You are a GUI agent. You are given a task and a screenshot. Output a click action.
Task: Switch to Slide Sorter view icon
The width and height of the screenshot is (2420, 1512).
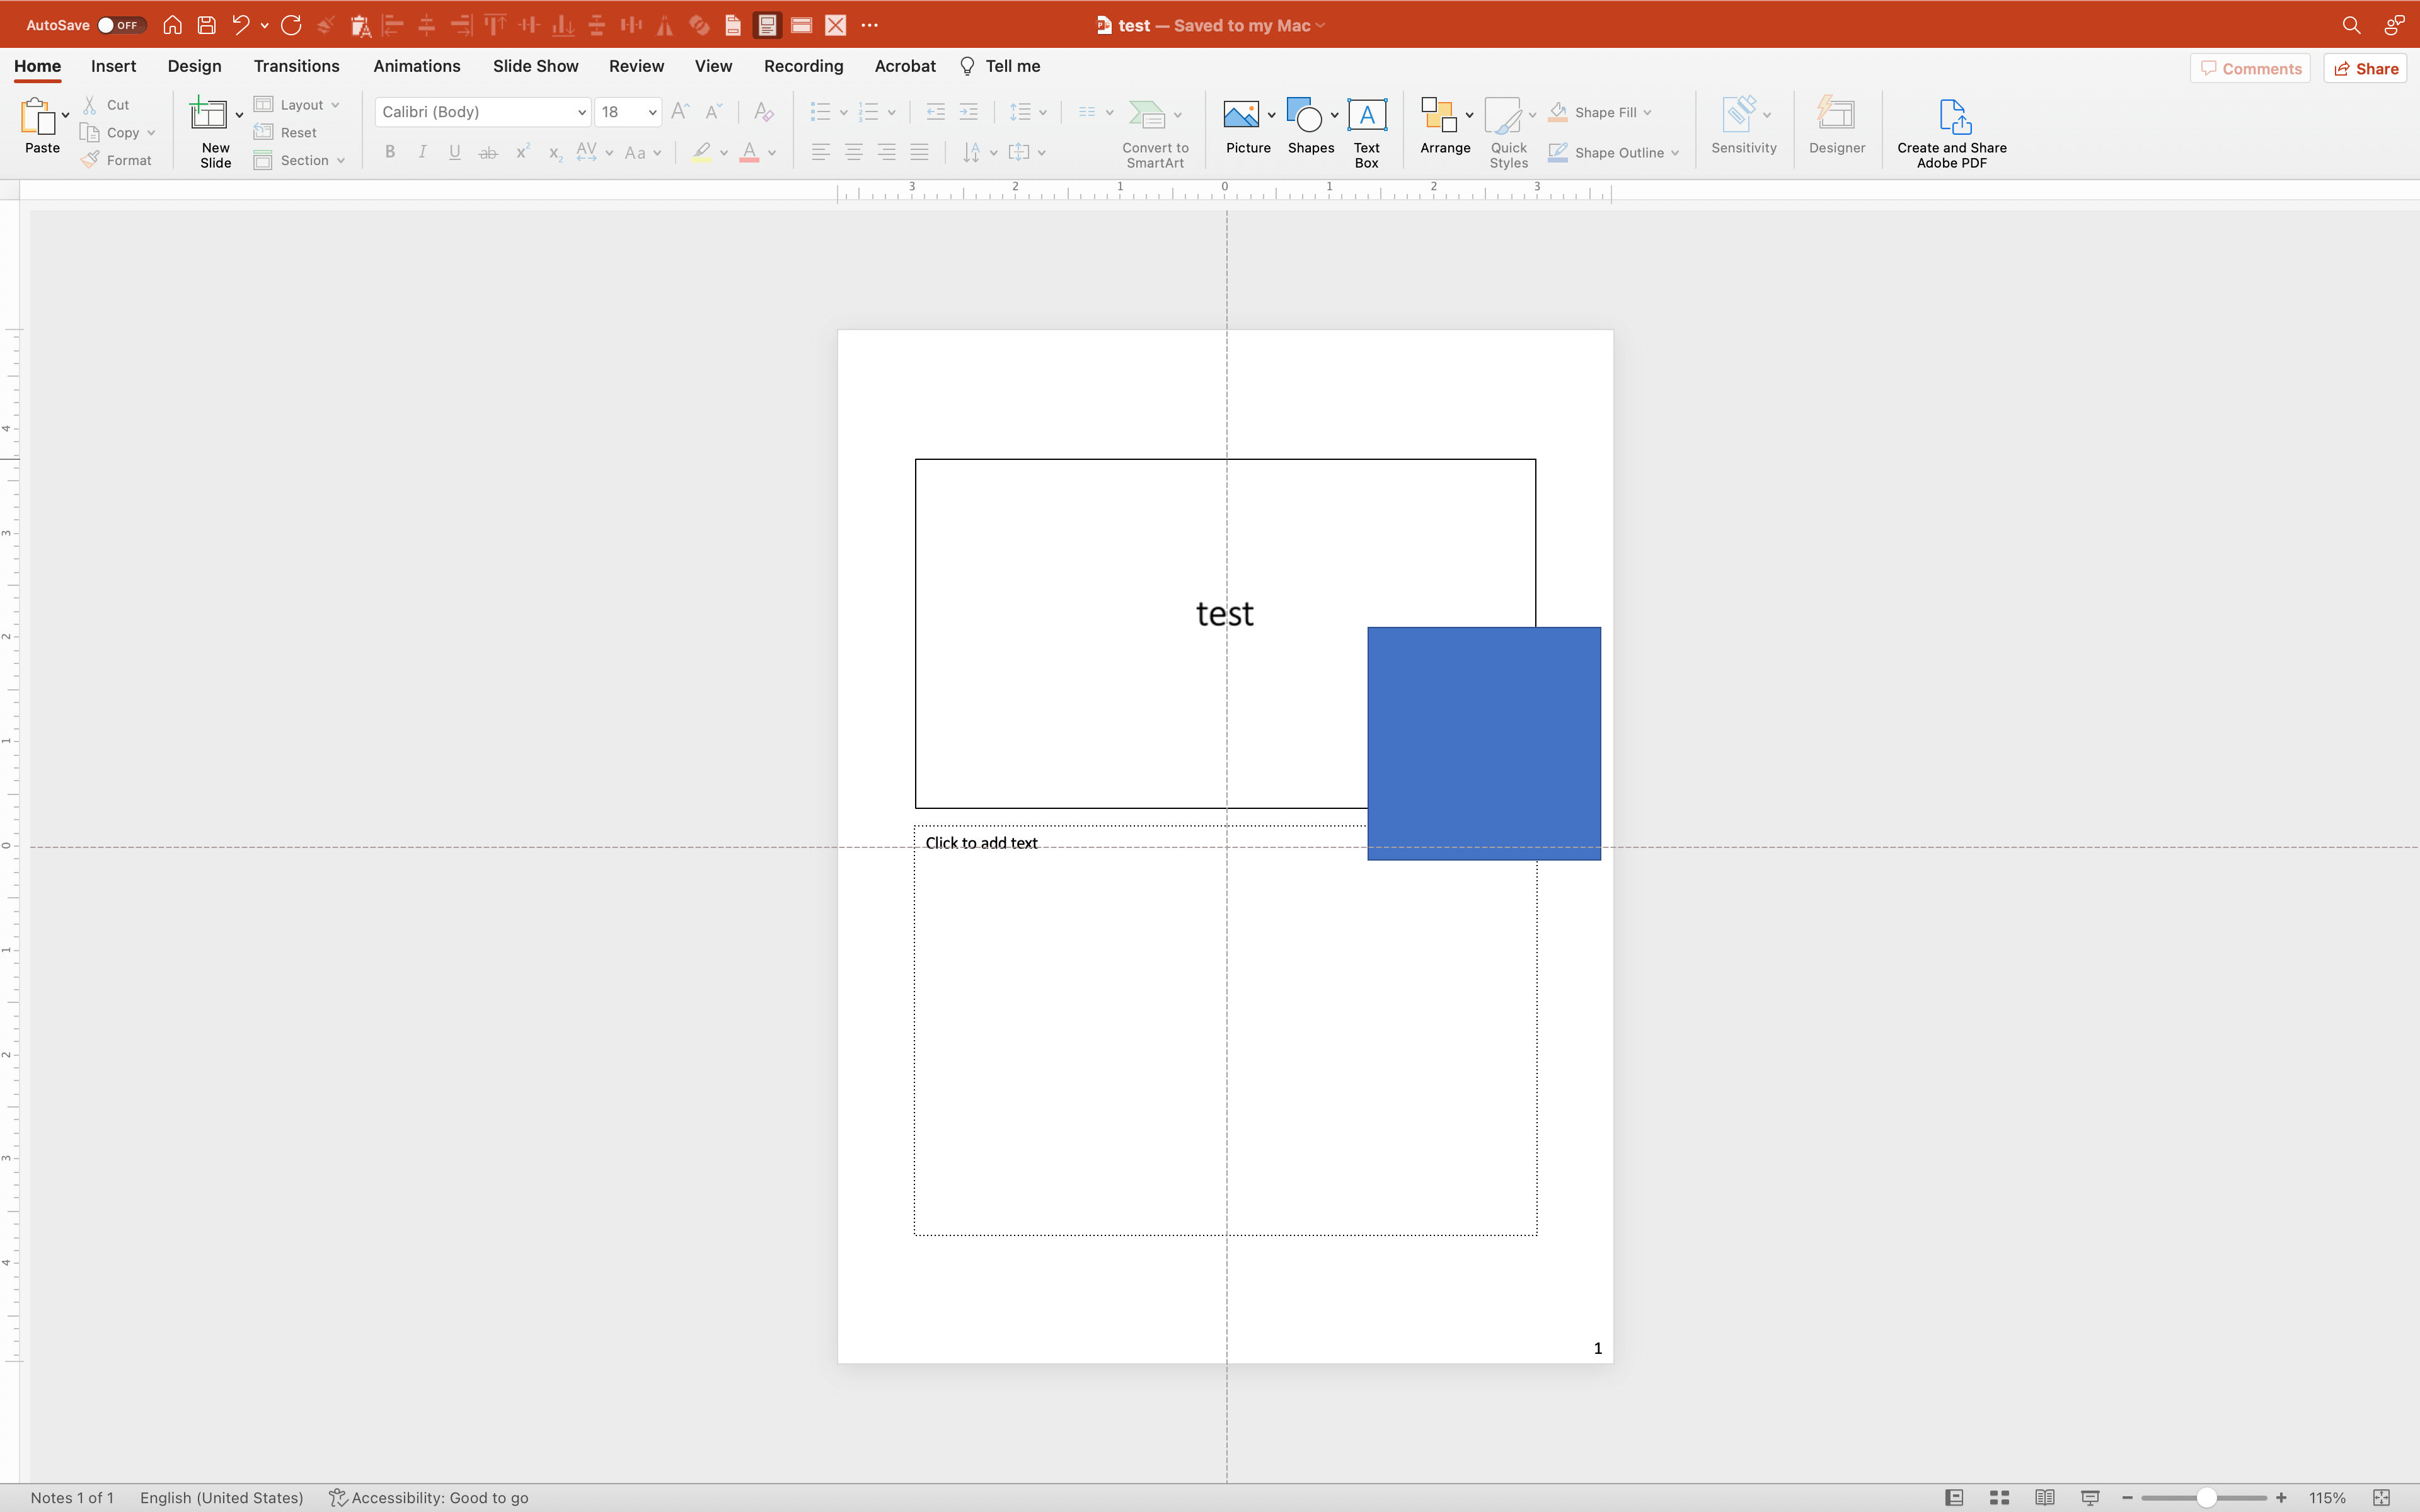1999,1497
